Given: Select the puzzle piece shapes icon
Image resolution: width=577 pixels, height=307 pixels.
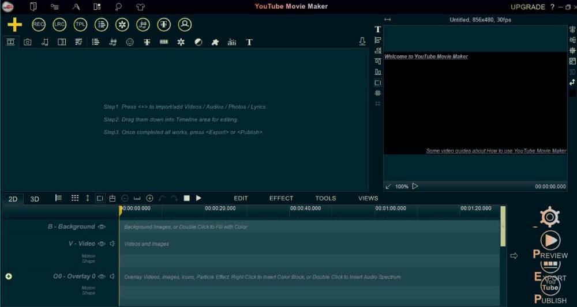Looking at the screenshot, I should [215, 42].
